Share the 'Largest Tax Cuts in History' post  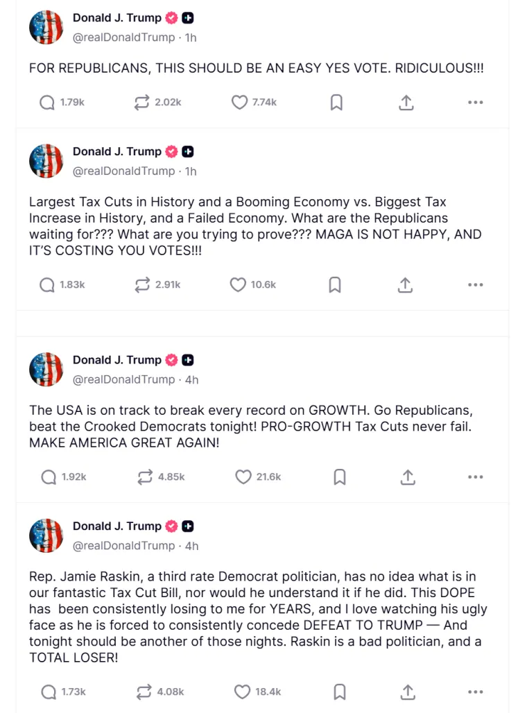point(405,284)
